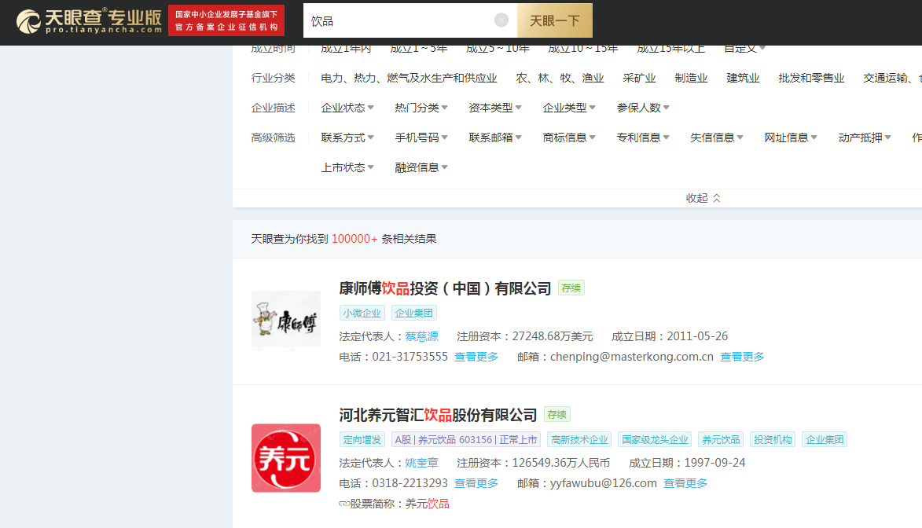View more phone numbers for 康师傅
The width and height of the screenshot is (922, 528).
click(476, 357)
